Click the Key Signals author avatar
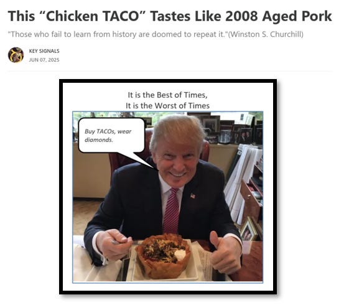This screenshot has width=349, height=305. (x=16, y=55)
